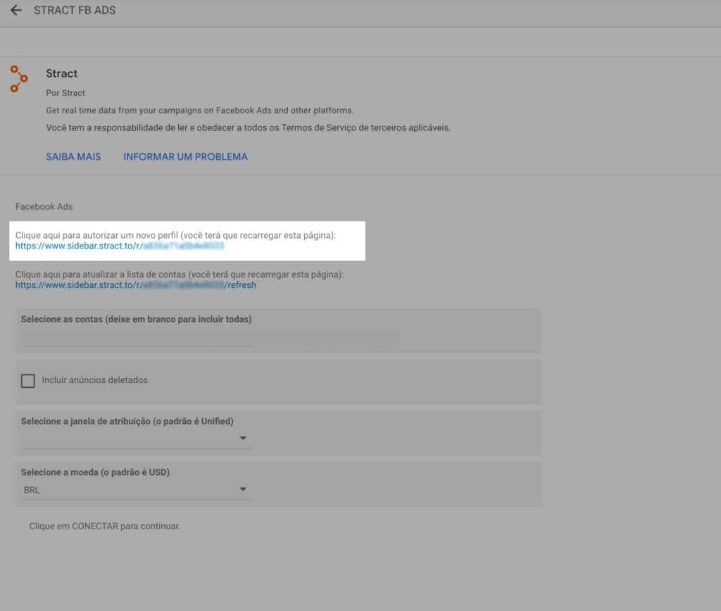Click INFORMAR UM PROBLEMA link

[185, 157]
